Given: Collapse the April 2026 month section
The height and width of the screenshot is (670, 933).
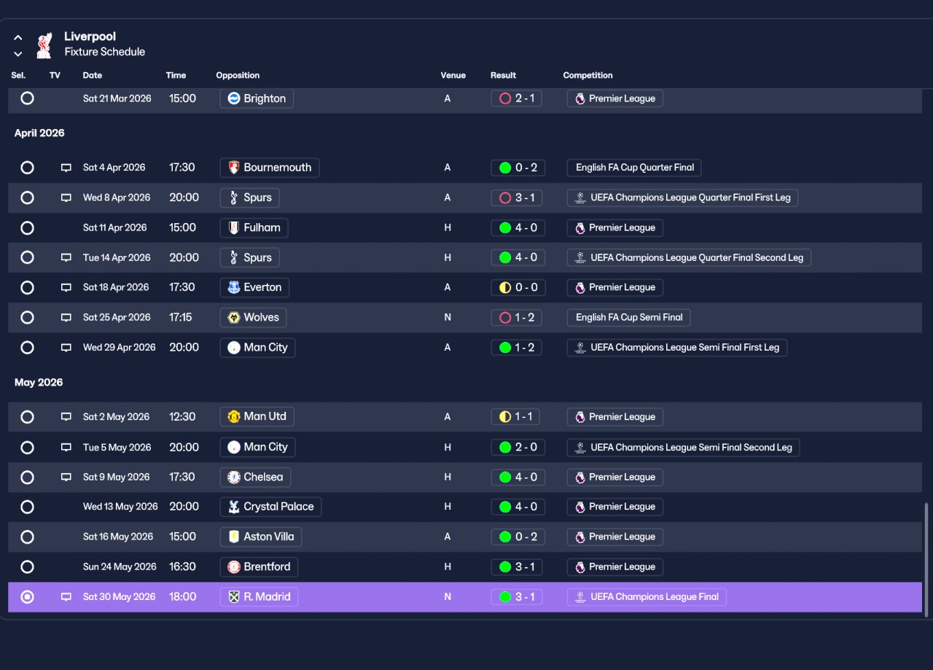Looking at the screenshot, I should 39,133.
